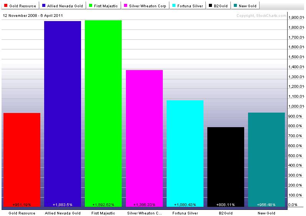The image size is (306, 216).
Task: Click the teal New Gold bar
Action: (x=266, y=160)
